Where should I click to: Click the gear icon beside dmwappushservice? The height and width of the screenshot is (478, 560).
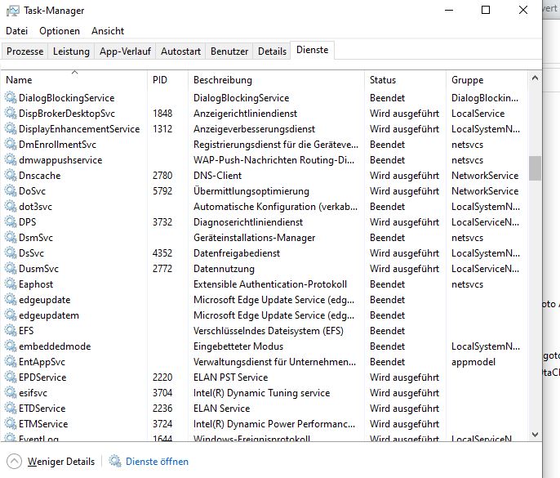pyautogui.click(x=11, y=160)
